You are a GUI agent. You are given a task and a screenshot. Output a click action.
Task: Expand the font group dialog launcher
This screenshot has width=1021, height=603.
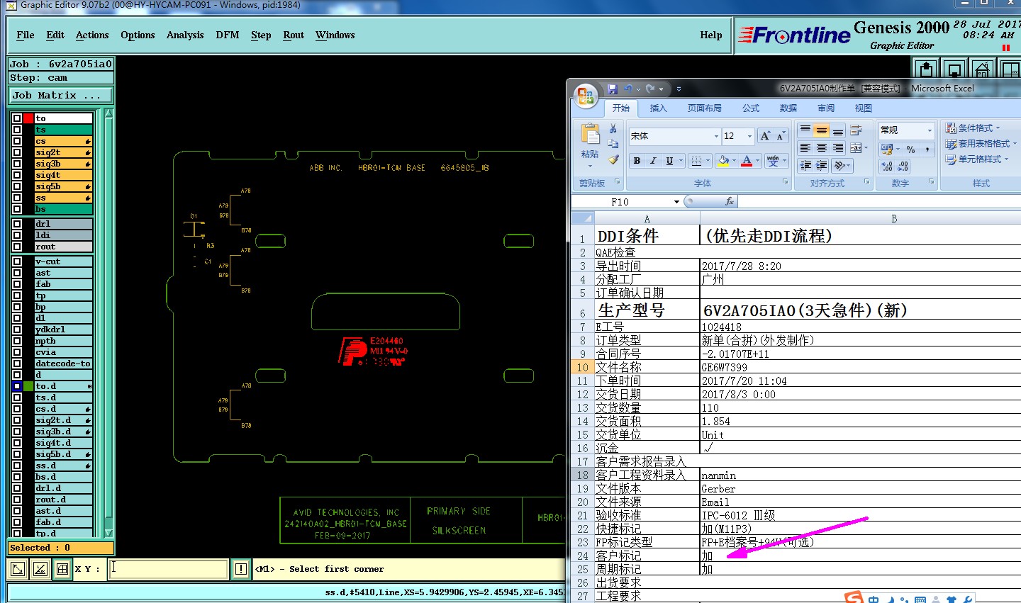[785, 182]
